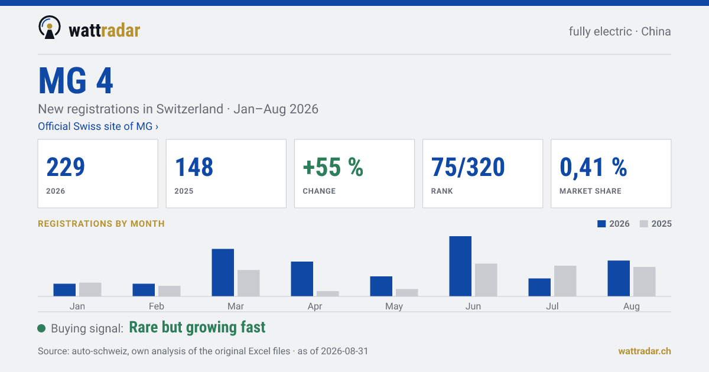
Task: Click the blue 2026 bar for Jan
Action: pyautogui.click(x=64, y=290)
